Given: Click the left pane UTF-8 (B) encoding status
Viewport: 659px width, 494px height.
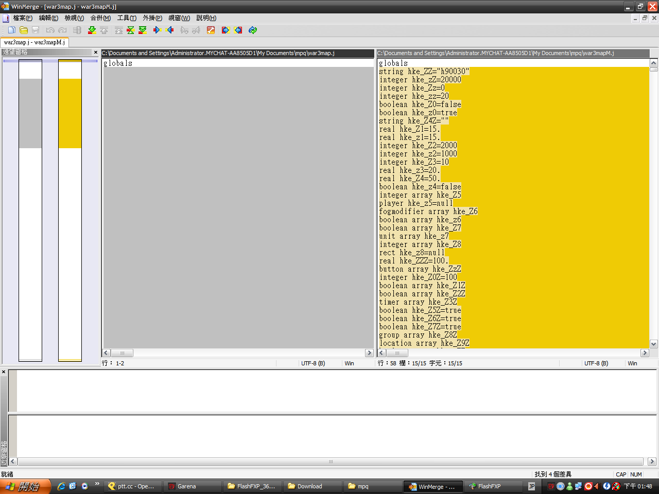Looking at the screenshot, I should tap(313, 363).
